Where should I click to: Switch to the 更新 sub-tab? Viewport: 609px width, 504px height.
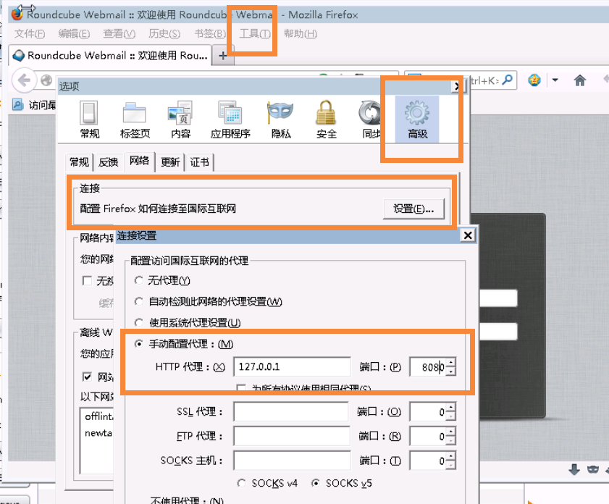pyautogui.click(x=170, y=162)
